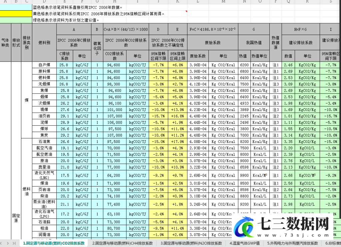The width and height of the screenshot is (341, 247).
Task: Select the 建议排放系数 header cell
Action: [301, 43]
